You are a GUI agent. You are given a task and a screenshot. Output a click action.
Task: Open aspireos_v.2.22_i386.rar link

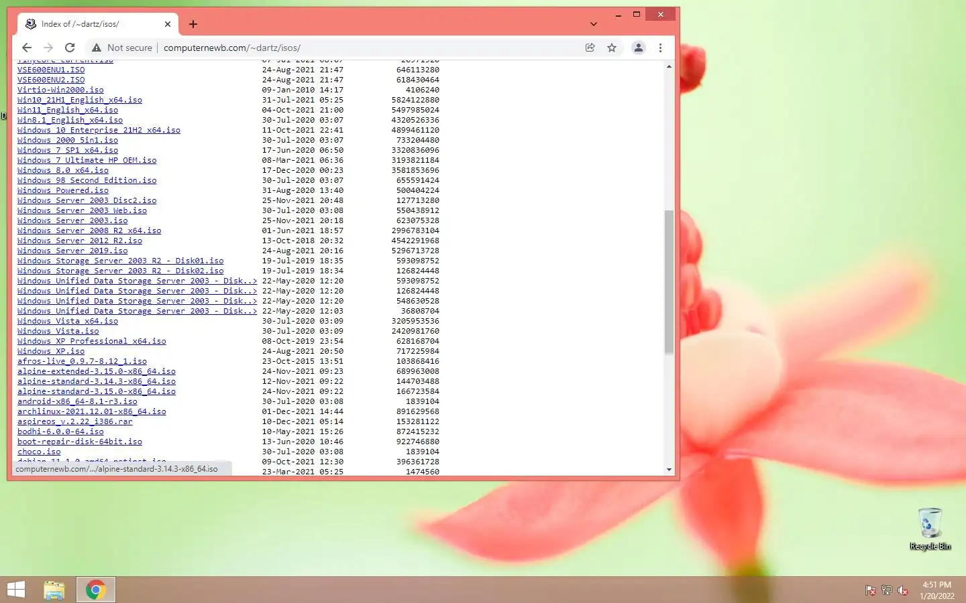click(x=74, y=421)
